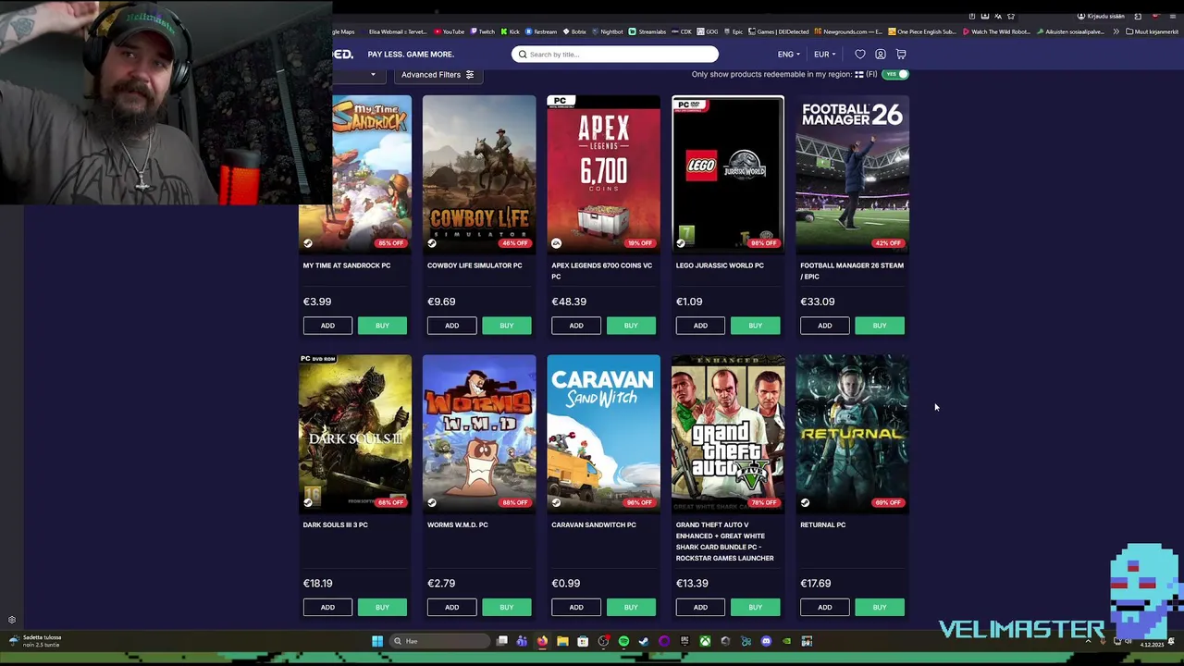This screenshot has width=1184, height=666.
Task: Open the GOG bookmark
Action: [x=709, y=31]
